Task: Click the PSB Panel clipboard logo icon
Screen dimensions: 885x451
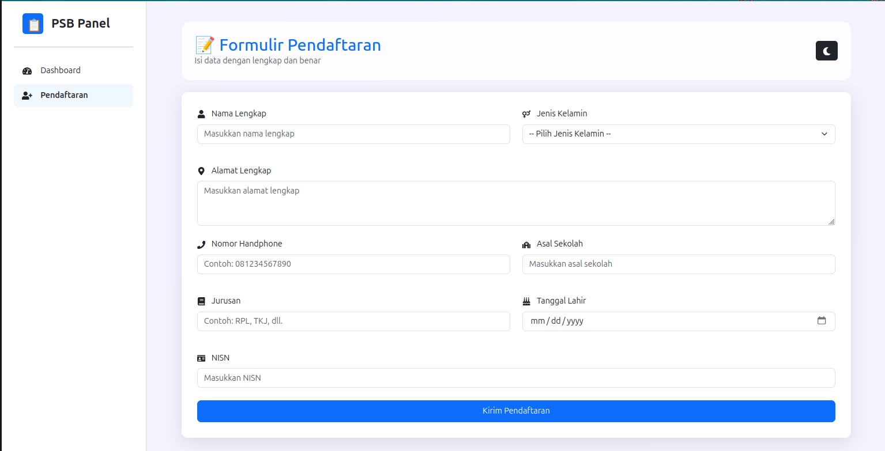Action: pos(33,24)
